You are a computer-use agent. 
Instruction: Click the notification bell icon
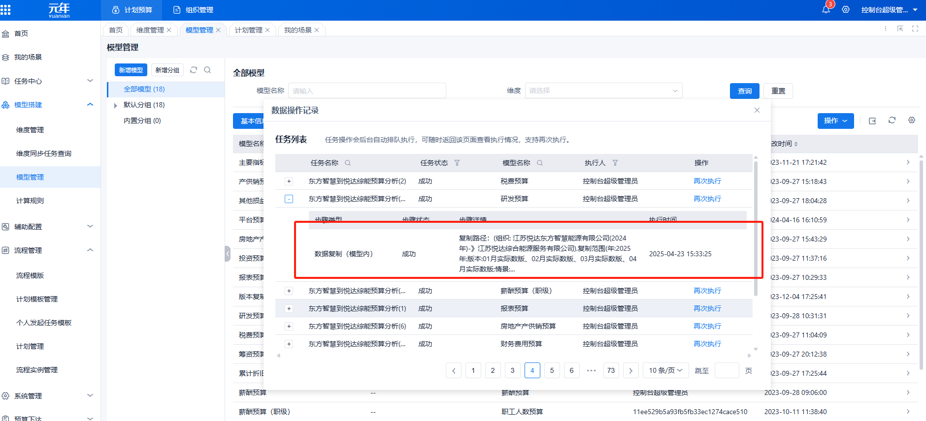[x=826, y=9]
